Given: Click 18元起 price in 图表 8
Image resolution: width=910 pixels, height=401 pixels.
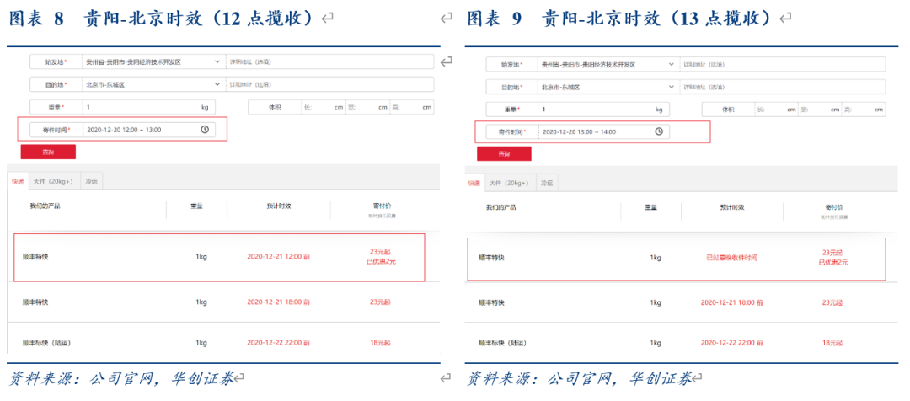Looking at the screenshot, I should 380,343.
